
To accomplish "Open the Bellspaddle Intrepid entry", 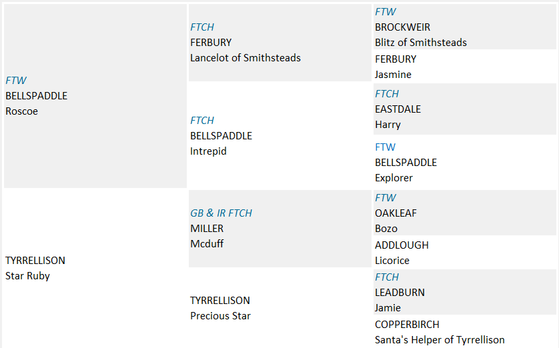I will (221, 143).
